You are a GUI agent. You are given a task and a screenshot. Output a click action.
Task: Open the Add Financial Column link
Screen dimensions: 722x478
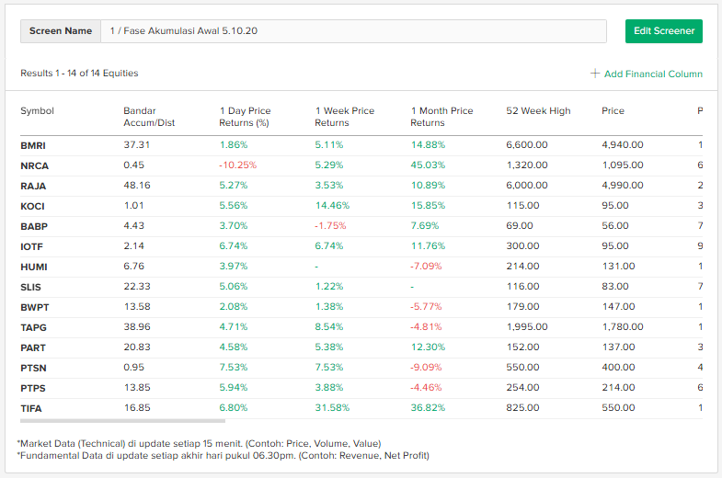pos(652,74)
